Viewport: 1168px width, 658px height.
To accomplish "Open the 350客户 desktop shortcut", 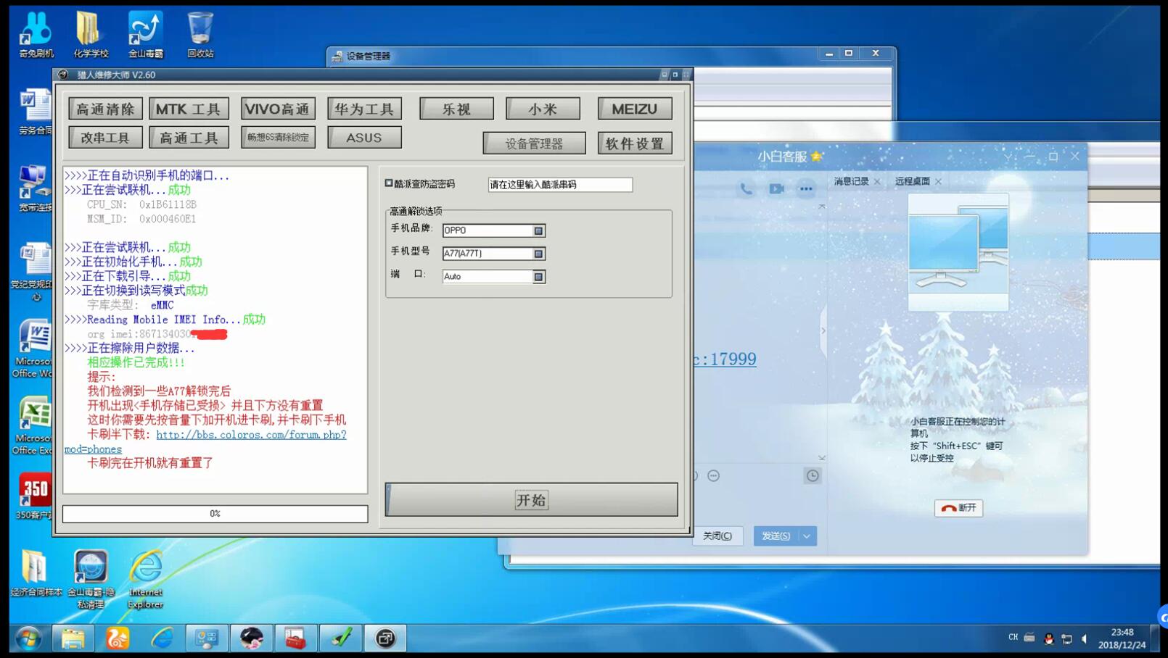I will tap(34, 497).
